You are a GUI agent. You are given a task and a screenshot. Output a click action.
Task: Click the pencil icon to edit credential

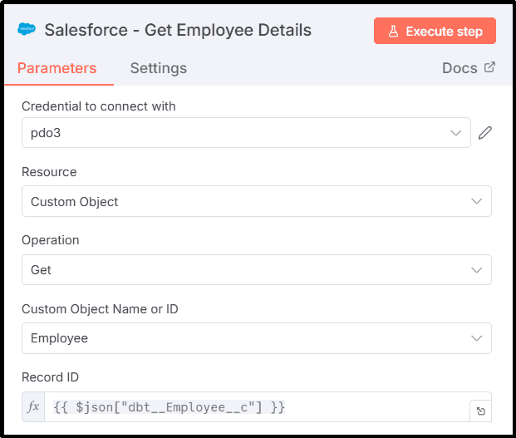485,133
